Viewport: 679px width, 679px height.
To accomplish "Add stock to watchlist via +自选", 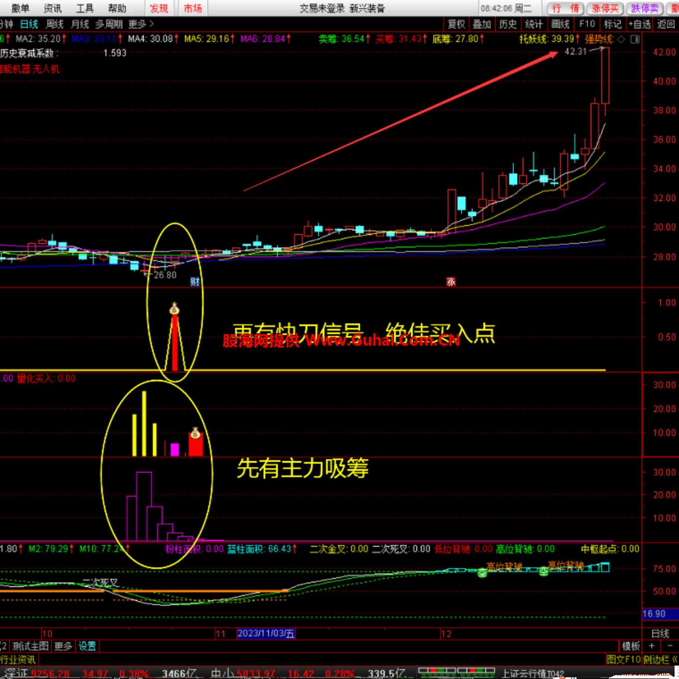I will (x=639, y=23).
